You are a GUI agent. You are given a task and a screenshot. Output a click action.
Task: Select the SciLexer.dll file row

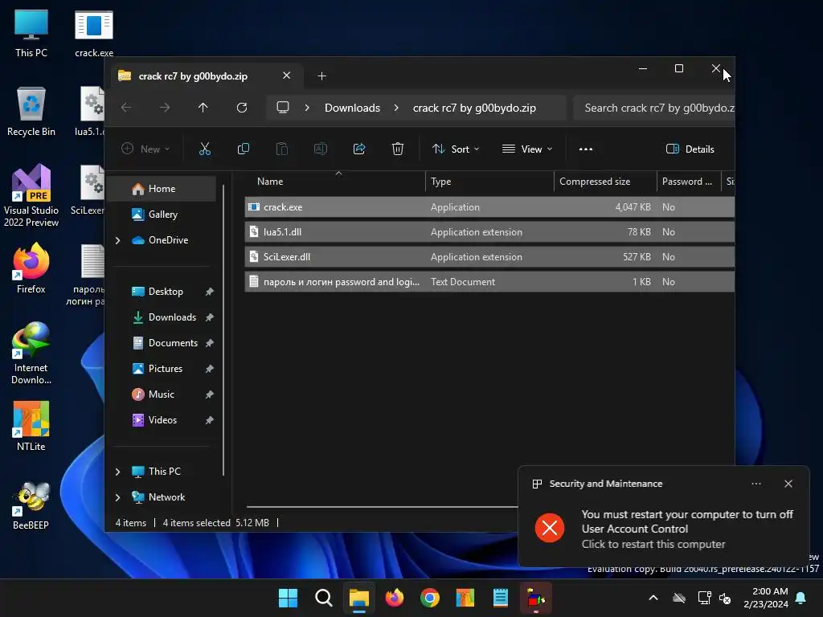coord(489,257)
